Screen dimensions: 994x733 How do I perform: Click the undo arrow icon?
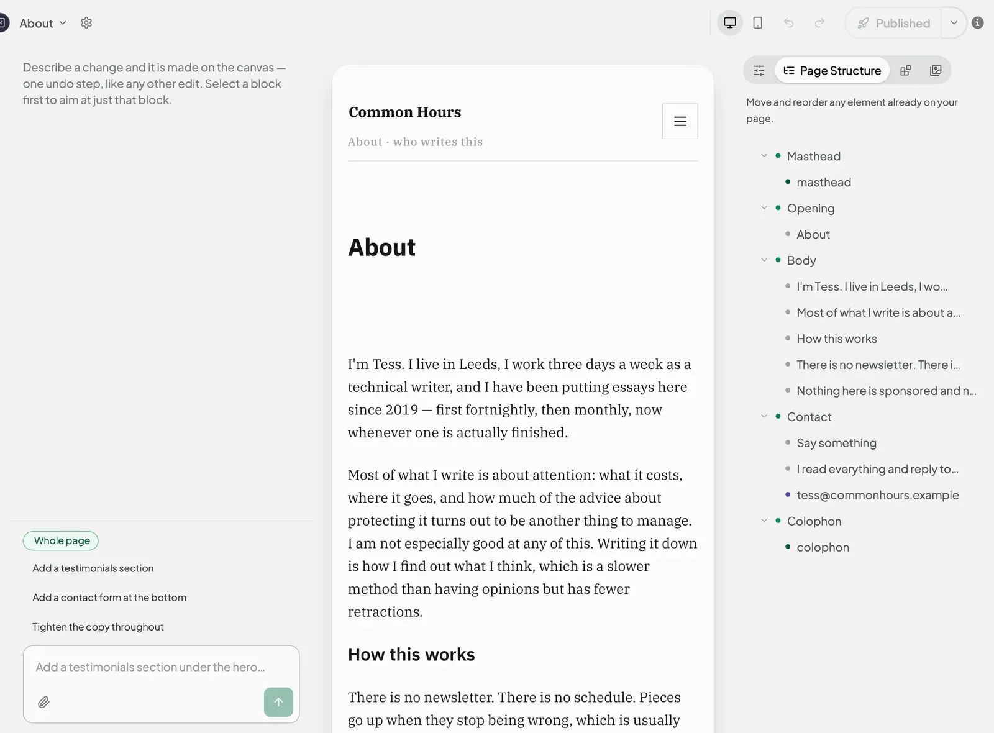click(x=789, y=23)
